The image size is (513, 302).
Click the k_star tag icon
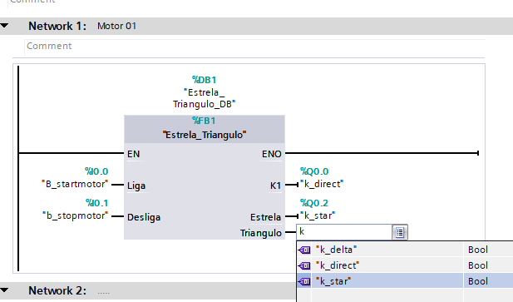pyautogui.click(x=304, y=281)
